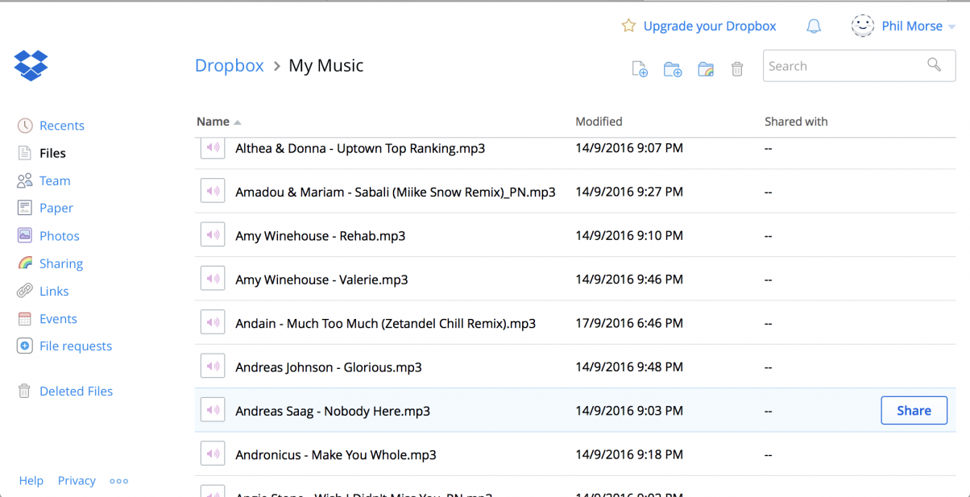Click the Dropbox logo

31,65
